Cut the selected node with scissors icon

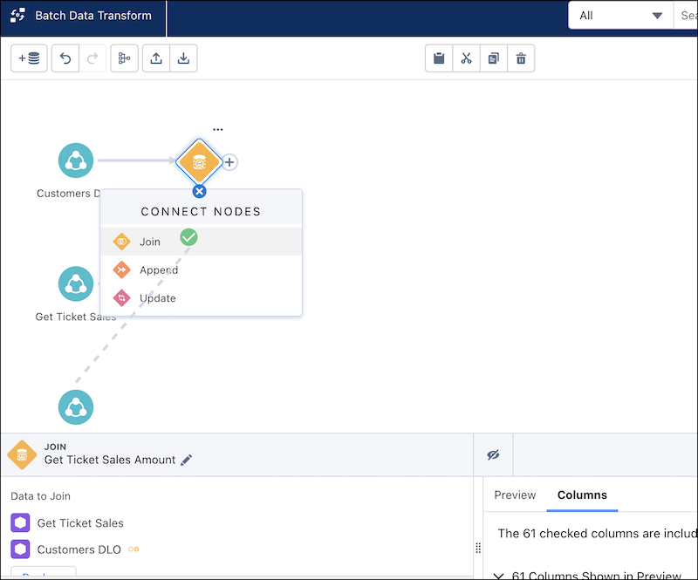466,58
